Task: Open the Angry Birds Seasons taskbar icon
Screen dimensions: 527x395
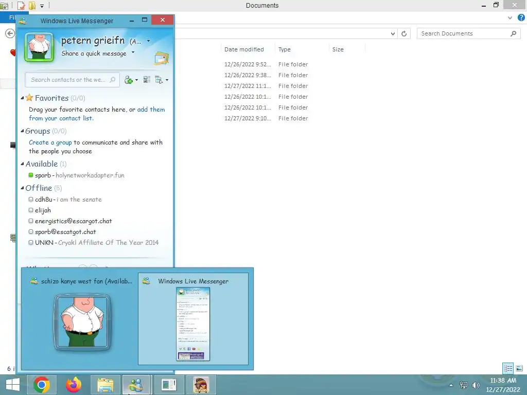Action: click(201, 385)
